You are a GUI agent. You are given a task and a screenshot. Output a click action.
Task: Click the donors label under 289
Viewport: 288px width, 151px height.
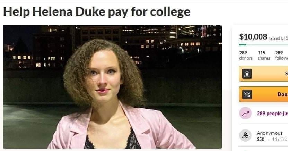(x=246, y=58)
